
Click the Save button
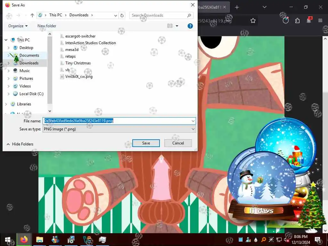point(146,143)
